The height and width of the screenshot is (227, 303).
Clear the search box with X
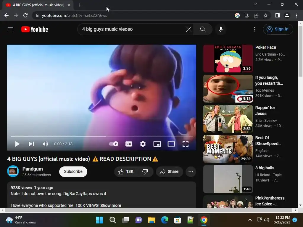tap(188, 29)
